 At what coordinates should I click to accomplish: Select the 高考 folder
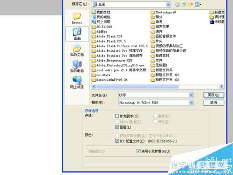click(x=157, y=22)
